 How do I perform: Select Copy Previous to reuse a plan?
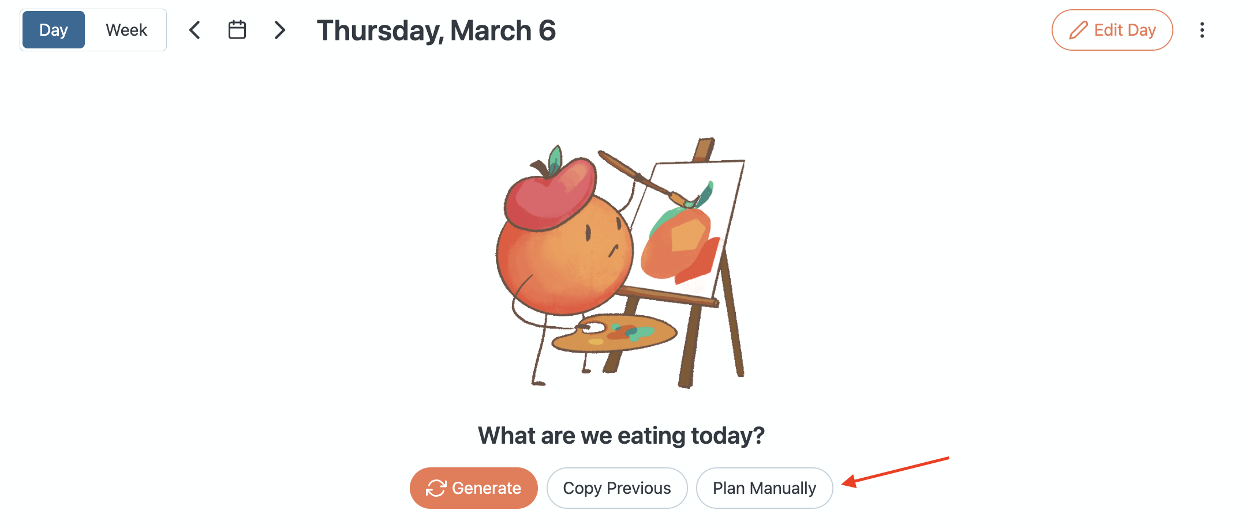pyautogui.click(x=616, y=488)
